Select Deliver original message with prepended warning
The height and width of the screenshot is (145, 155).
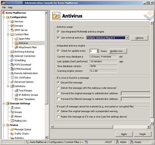click(x=58, y=111)
